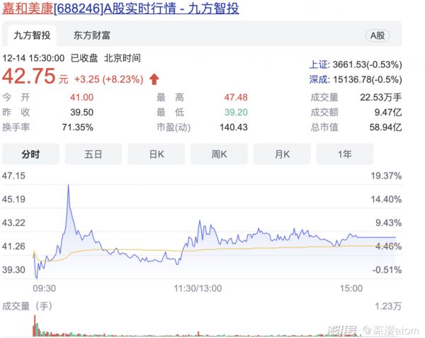Click the 已收盘 market status label
Viewport: 425px width, 338px height.
click(84, 58)
